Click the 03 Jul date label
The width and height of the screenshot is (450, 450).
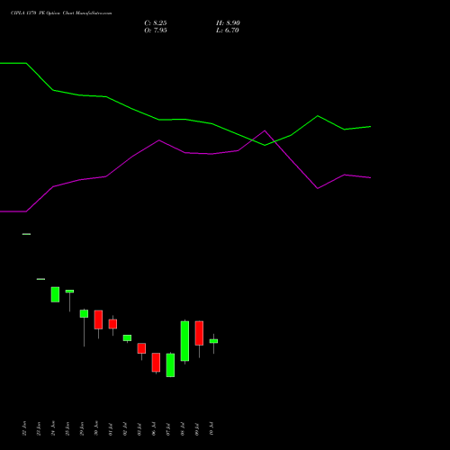pyautogui.click(x=139, y=429)
